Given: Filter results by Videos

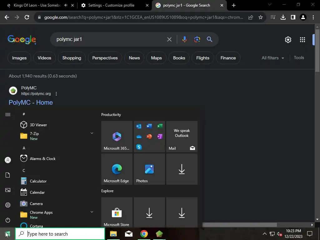Looking at the screenshot, I should [x=44, y=58].
